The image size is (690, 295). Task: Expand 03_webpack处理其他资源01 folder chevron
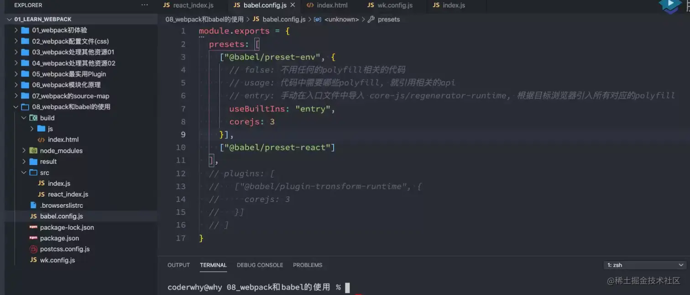[x=16, y=52]
